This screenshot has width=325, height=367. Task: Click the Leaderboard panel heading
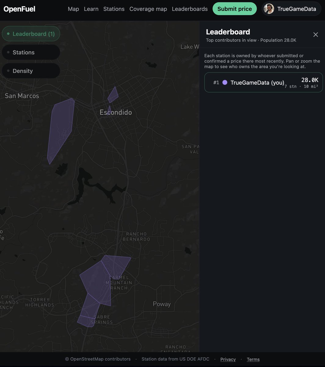click(228, 32)
